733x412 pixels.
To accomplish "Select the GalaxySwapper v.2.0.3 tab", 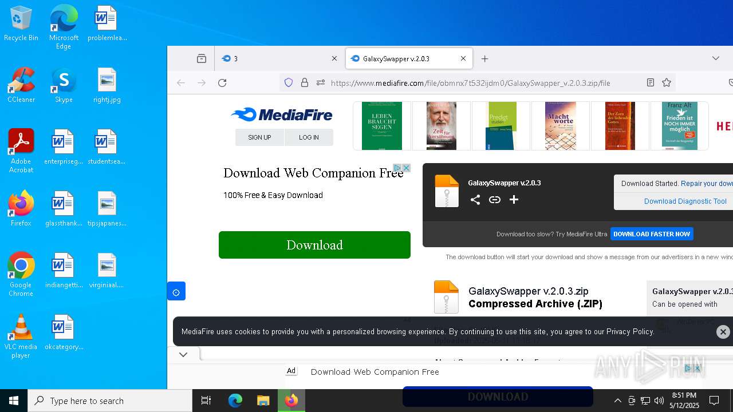I will click(x=409, y=58).
